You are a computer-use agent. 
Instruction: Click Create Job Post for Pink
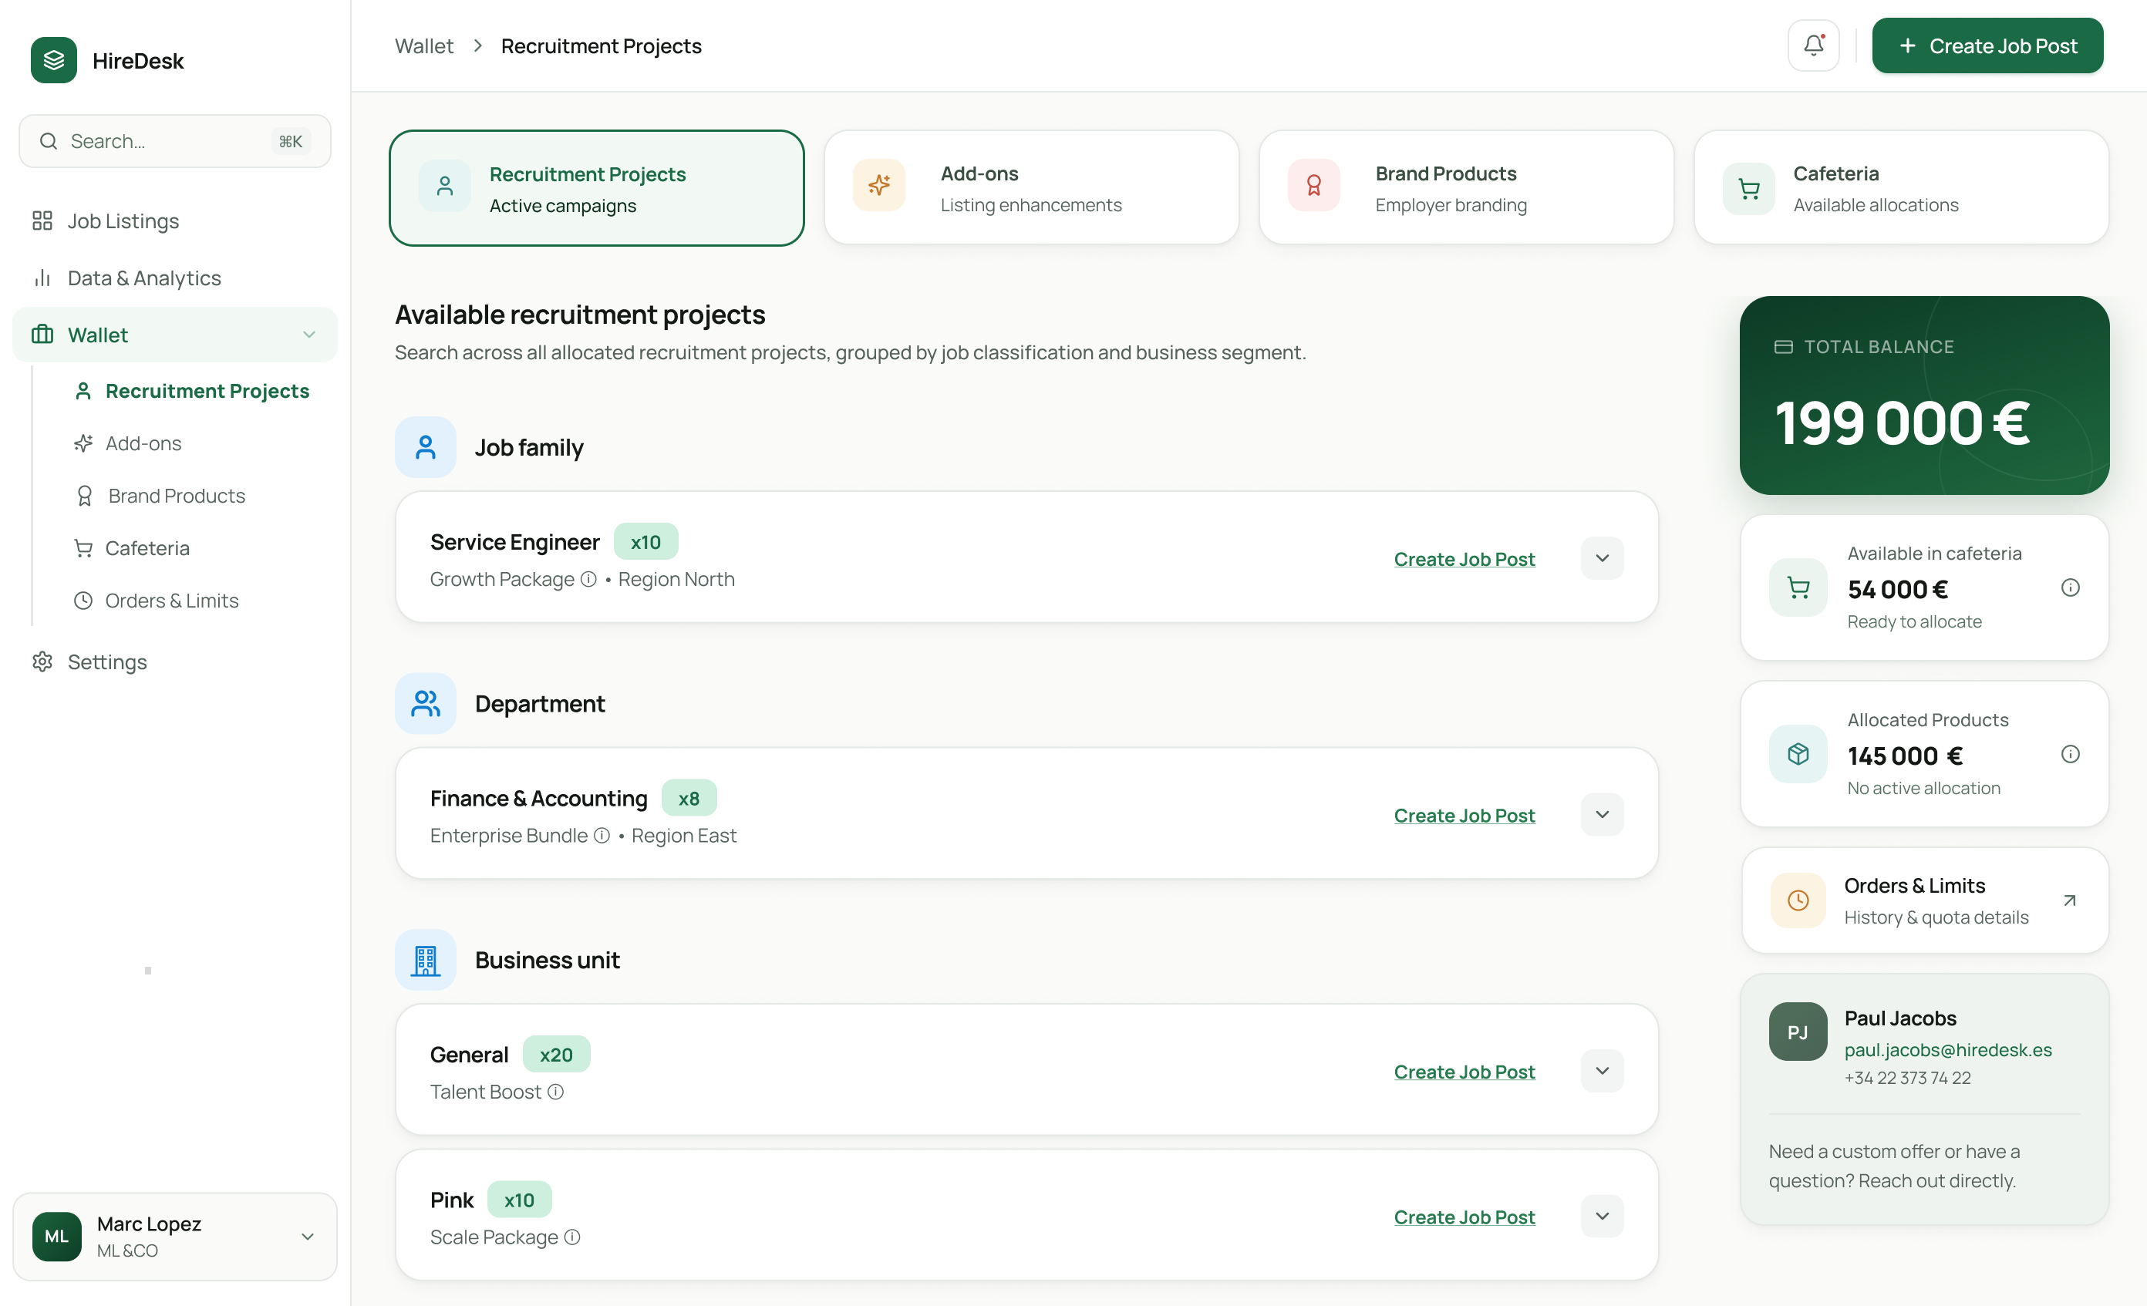1464,1217
